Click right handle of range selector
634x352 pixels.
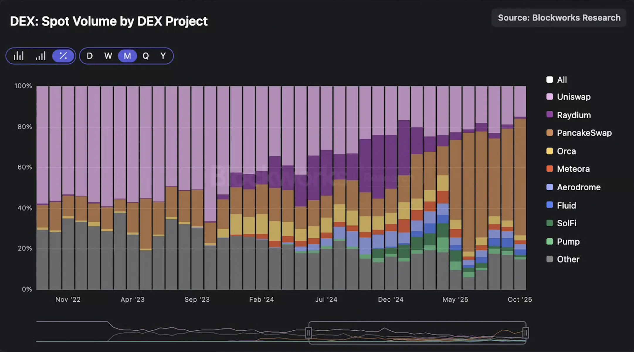(x=525, y=333)
